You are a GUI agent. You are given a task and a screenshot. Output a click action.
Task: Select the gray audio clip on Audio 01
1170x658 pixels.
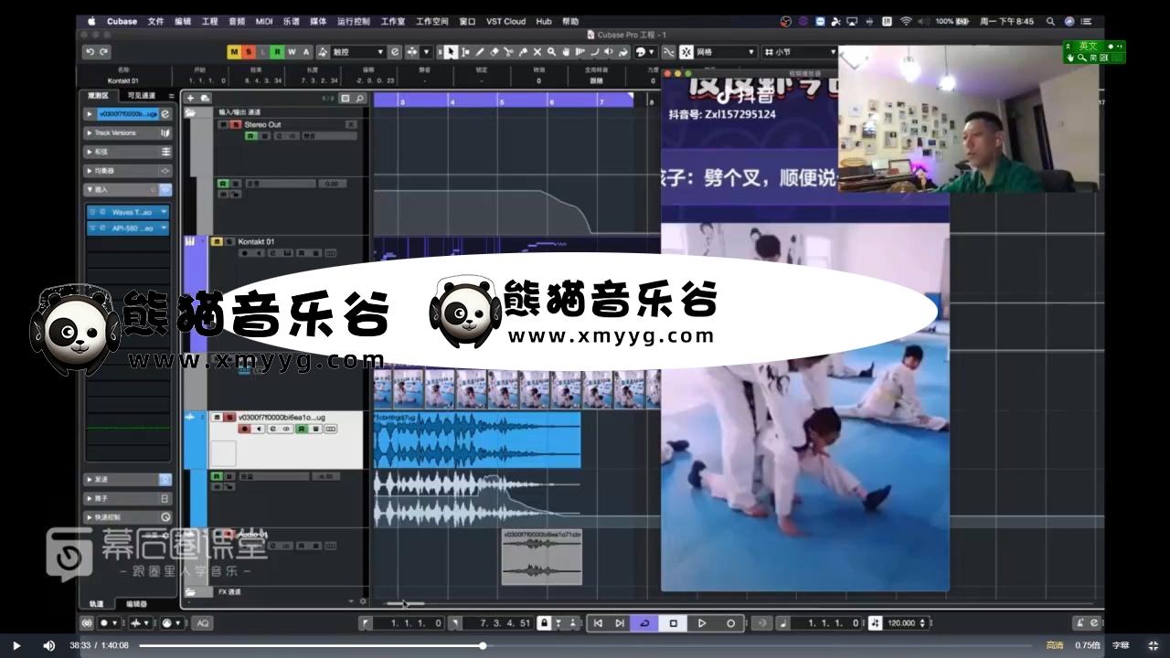pos(542,557)
